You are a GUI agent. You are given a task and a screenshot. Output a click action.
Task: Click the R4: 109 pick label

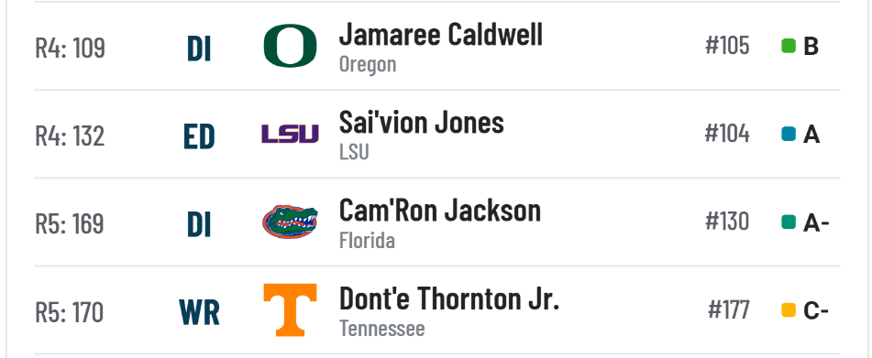(x=70, y=48)
